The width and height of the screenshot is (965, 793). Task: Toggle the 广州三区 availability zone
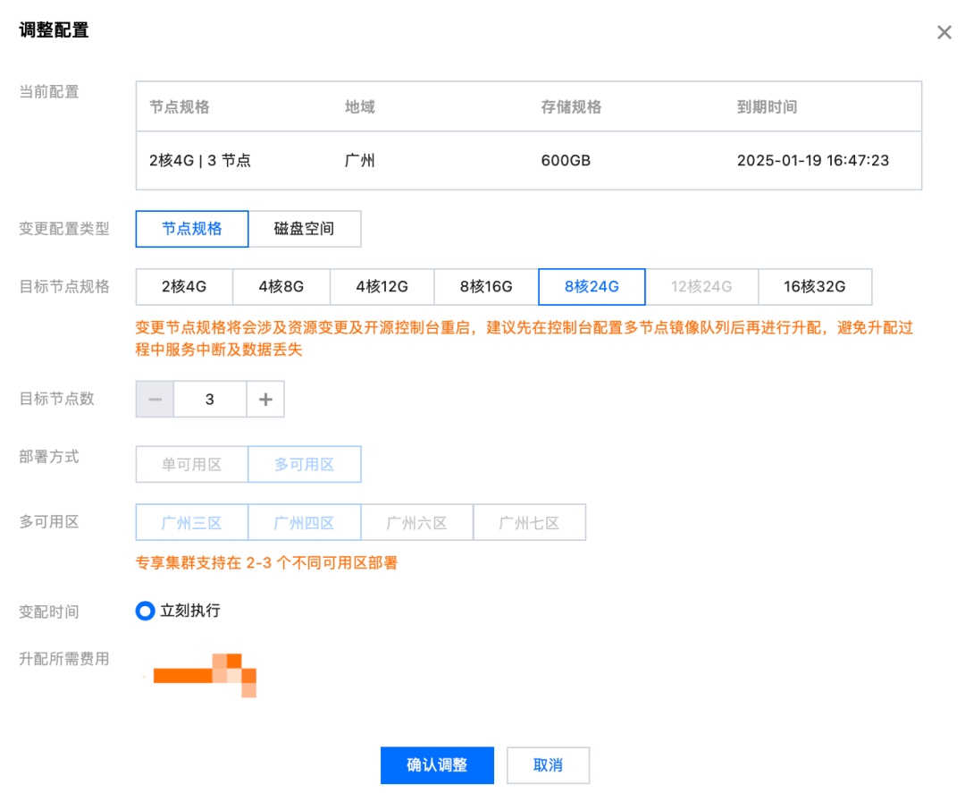pos(192,523)
